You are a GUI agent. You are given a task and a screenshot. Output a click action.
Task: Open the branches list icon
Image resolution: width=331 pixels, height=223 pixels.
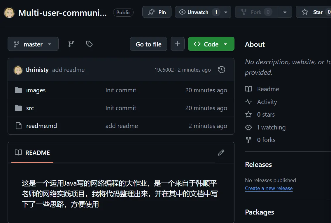click(71, 44)
